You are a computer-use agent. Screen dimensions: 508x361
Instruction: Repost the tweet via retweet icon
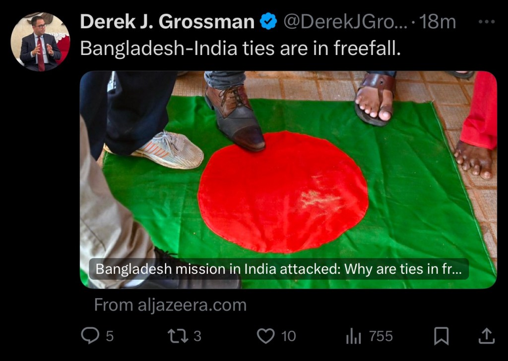[178, 336]
